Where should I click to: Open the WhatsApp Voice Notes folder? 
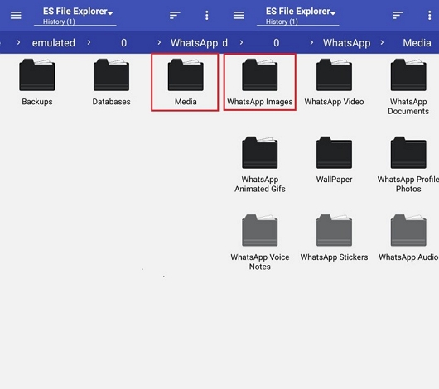coord(260,243)
